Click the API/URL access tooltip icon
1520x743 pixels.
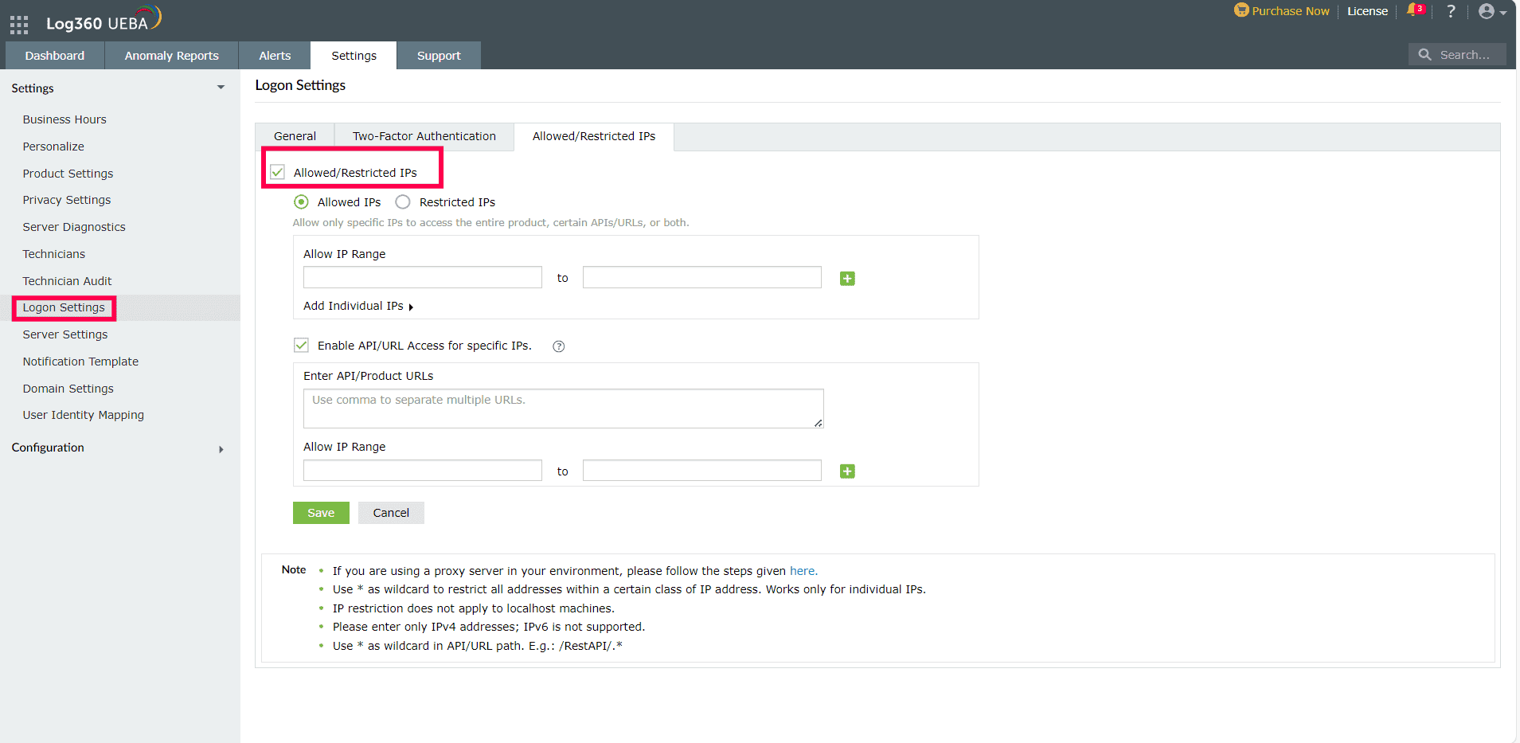click(558, 346)
